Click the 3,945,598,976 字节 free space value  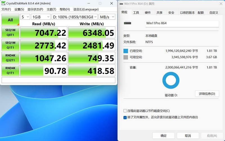coord(185,57)
